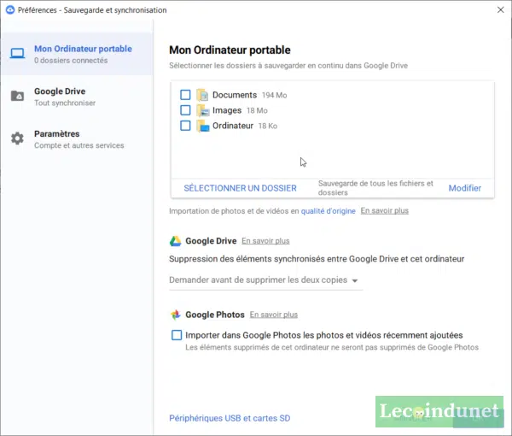Click the qualité d'origine link
512x436 pixels.
click(x=329, y=211)
